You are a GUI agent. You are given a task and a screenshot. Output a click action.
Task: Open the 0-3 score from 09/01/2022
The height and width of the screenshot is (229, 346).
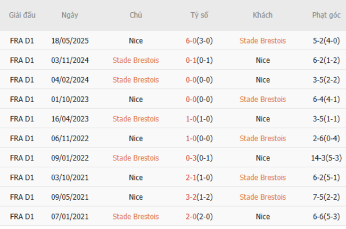[x=191, y=158]
